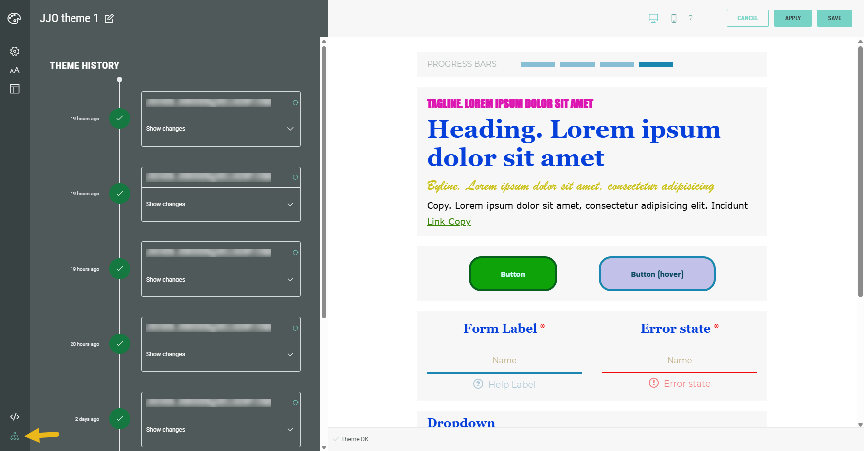Open the code editor icon in sidebar

point(15,417)
